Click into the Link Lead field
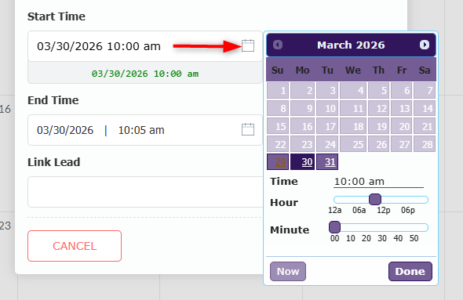Image resolution: width=463 pixels, height=300 pixels. pos(145,192)
